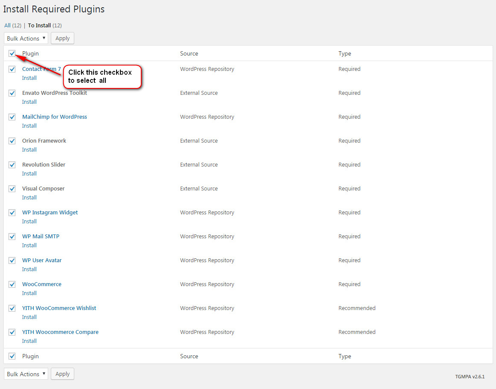The width and height of the screenshot is (496, 389).
Task: Uncheck the Orion Framework checkbox
Action: (x=12, y=141)
